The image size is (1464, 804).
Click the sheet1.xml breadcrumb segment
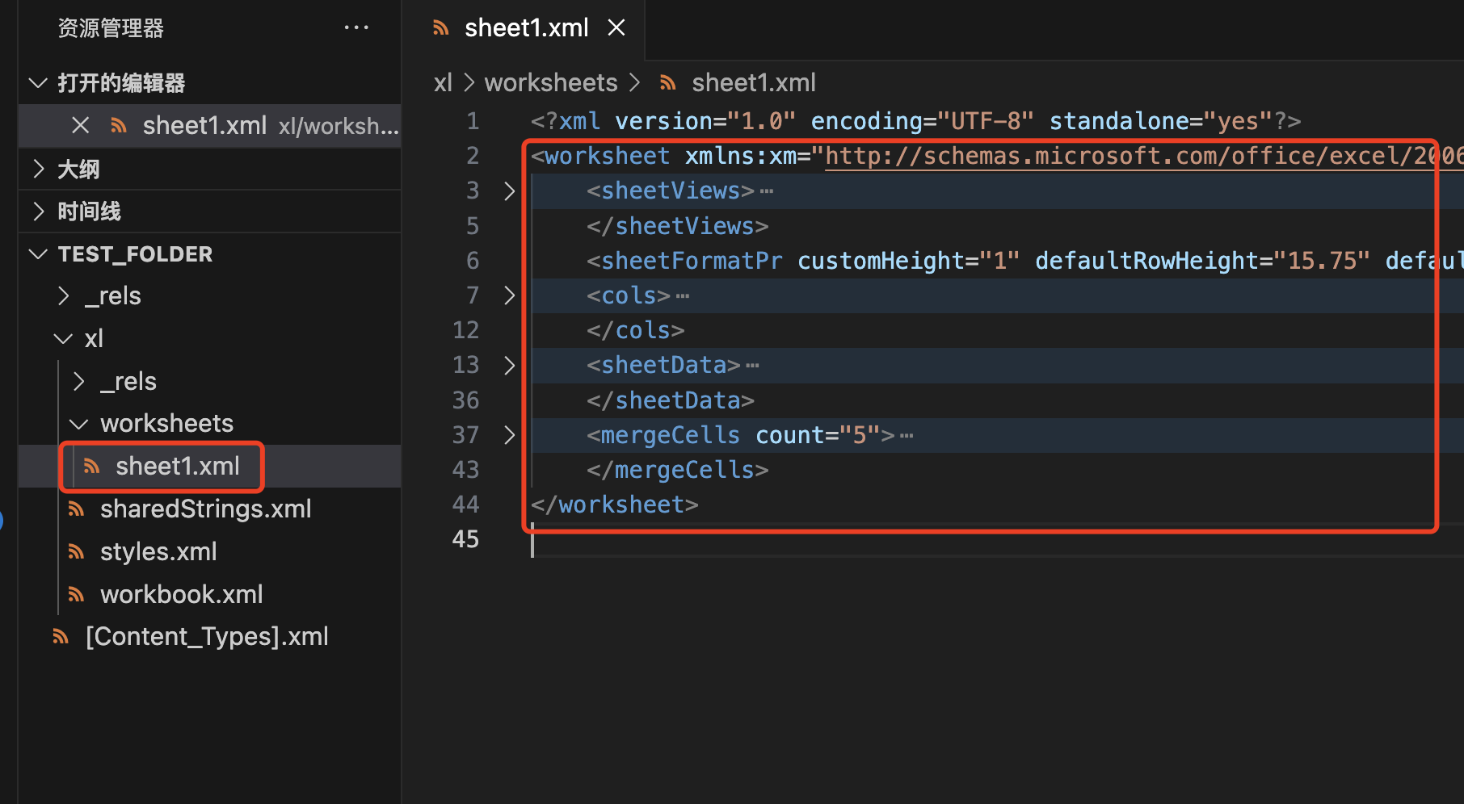coord(754,82)
